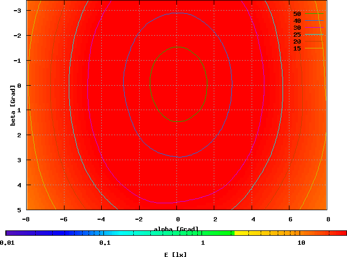
Task: Select the "E [lx]" colorbar title
Action: click(176, 254)
